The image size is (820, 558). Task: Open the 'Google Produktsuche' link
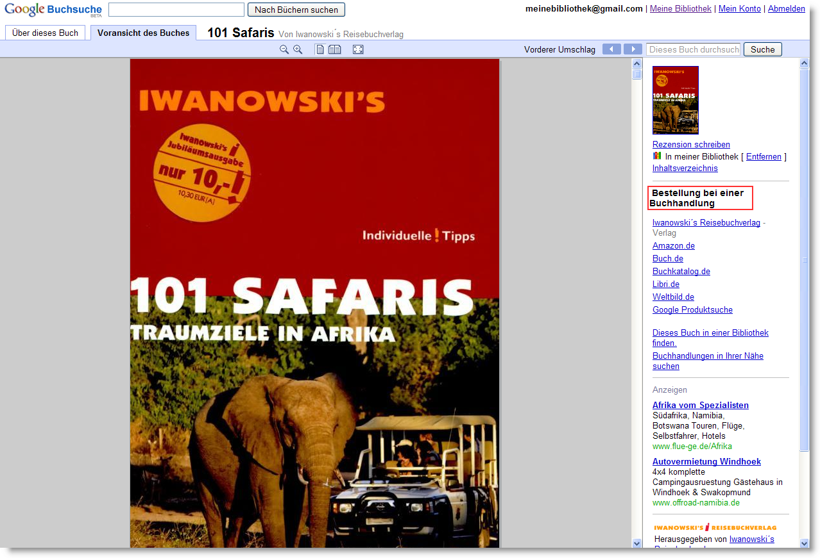point(692,309)
